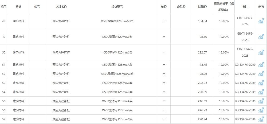
Task: Click the 除税价 column header
Action: [202, 7]
